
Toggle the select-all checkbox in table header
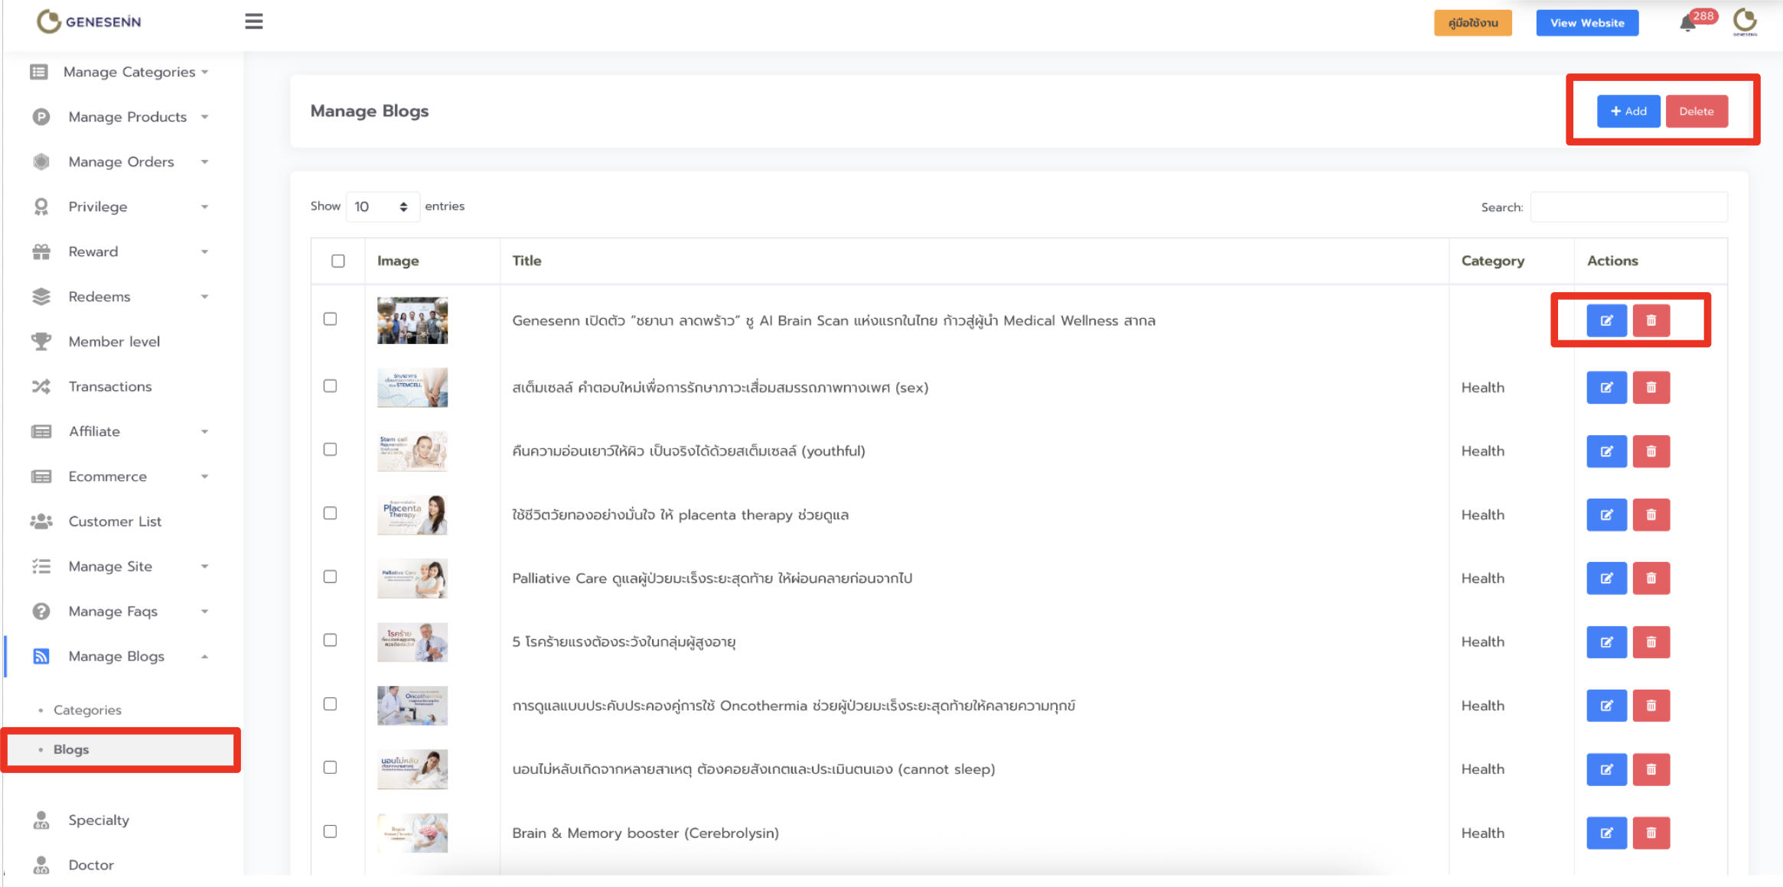(x=338, y=261)
